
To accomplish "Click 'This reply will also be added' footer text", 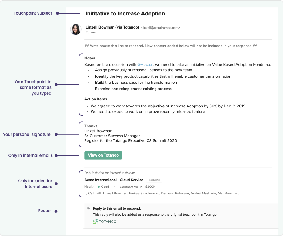I will point(155,215).
